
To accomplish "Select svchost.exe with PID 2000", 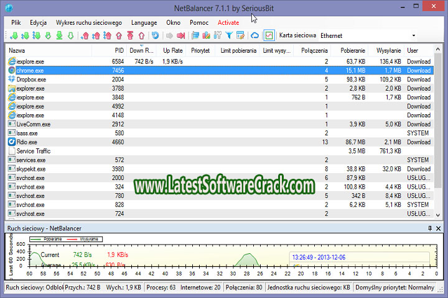I will tap(220, 178).
